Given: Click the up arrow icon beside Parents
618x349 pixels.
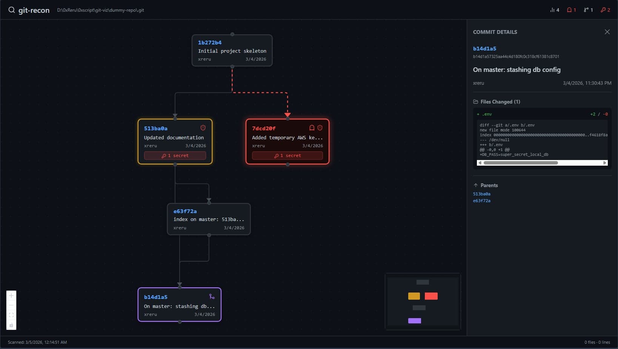Looking at the screenshot, I should coord(476,185).
